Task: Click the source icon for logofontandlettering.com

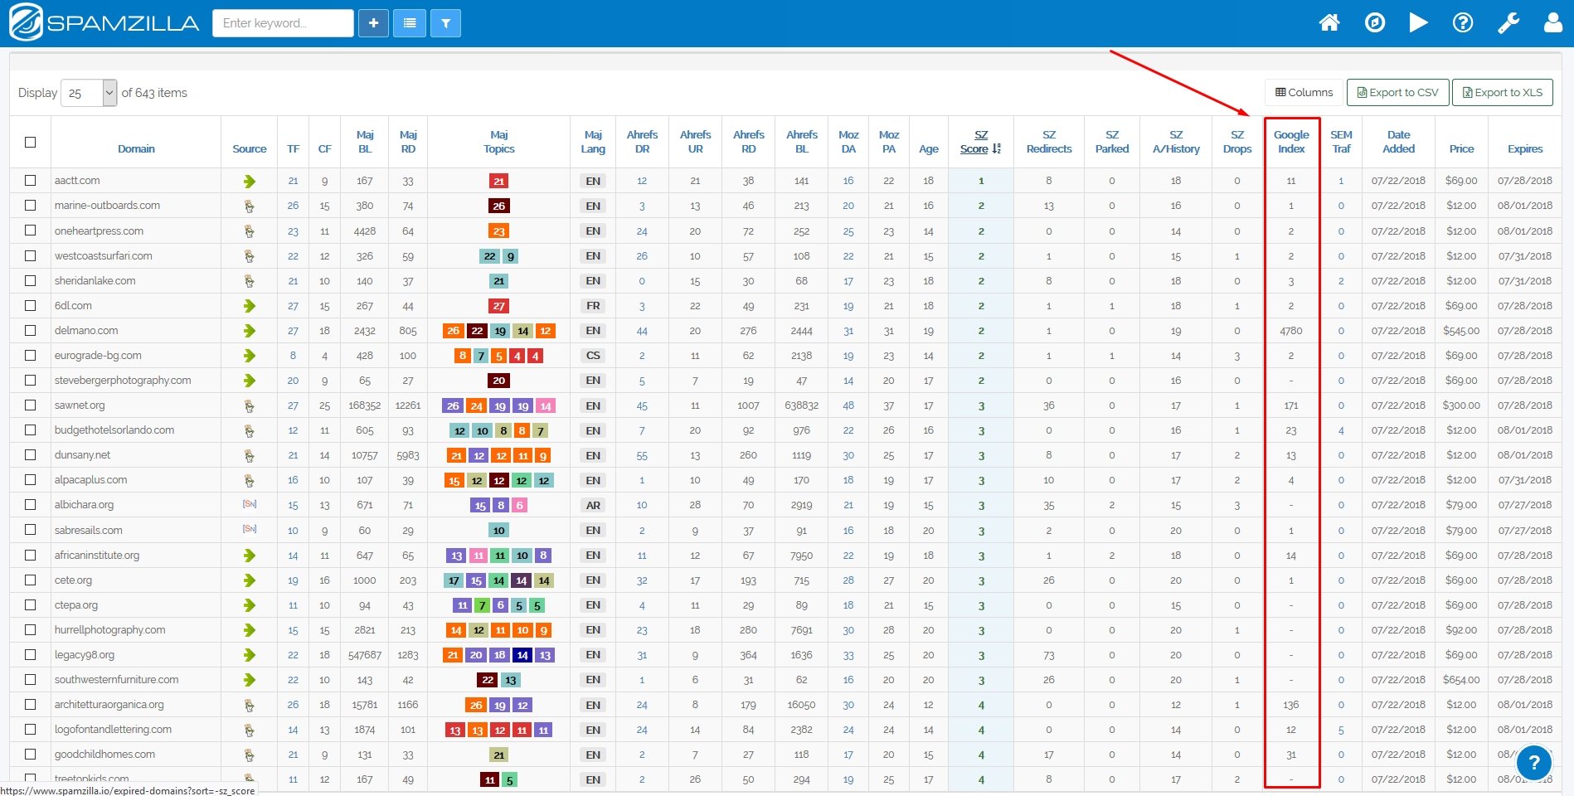Action: 250,730
